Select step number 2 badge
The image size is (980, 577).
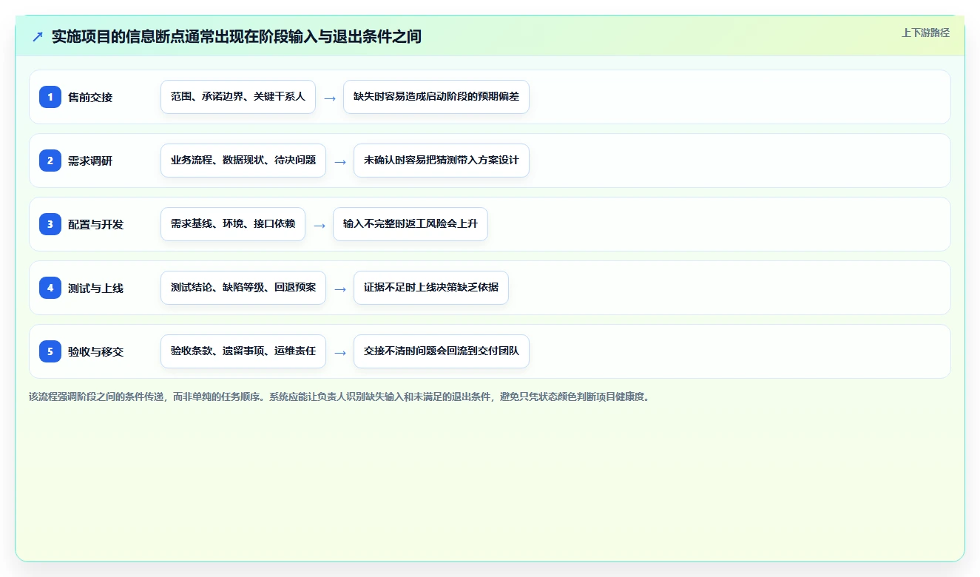[x=50, y=161]
